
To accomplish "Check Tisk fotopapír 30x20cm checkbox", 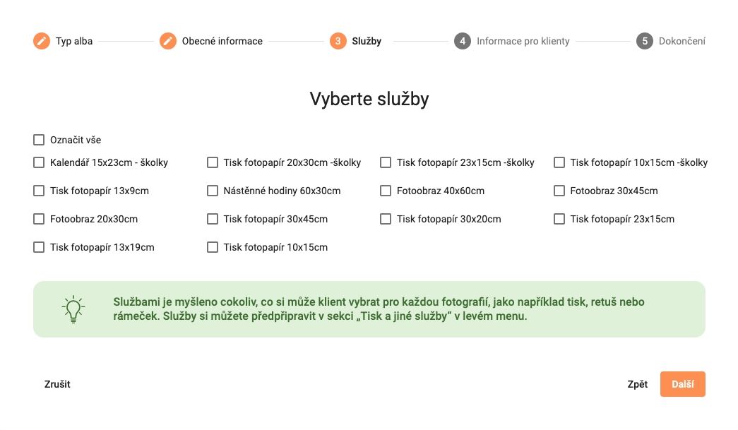I will click(386, 219).
